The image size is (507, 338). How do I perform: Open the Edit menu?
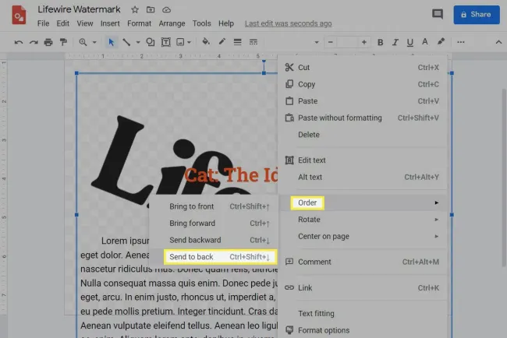[x=62, y=23]
